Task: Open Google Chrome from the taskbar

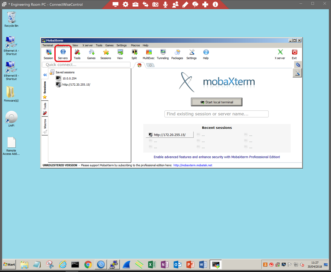Action: coord(88,265)
